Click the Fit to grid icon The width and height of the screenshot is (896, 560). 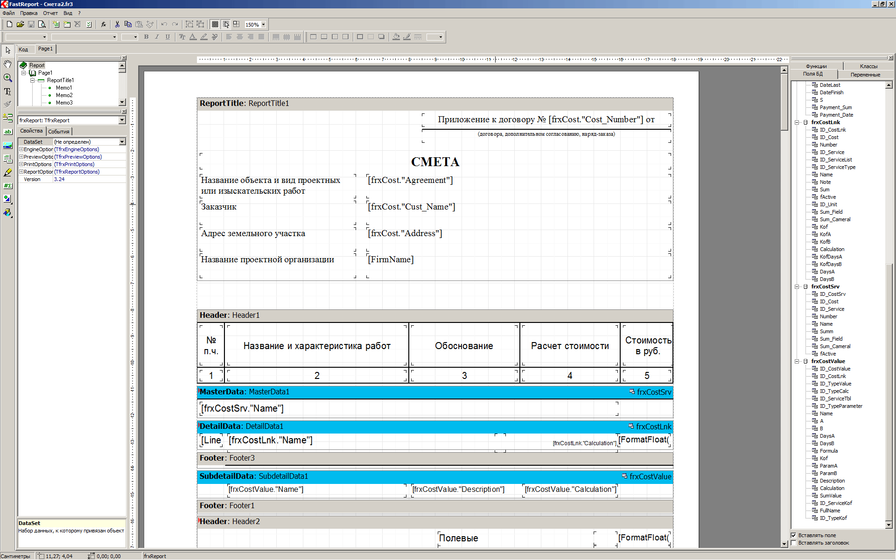click(x=237, y=24)
